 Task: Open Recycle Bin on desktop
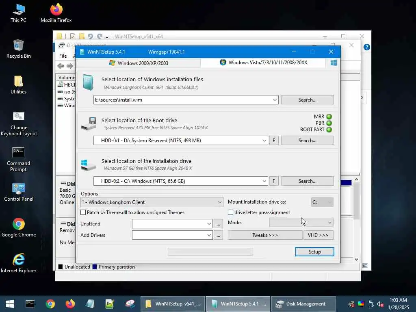[x=18, y=49]
